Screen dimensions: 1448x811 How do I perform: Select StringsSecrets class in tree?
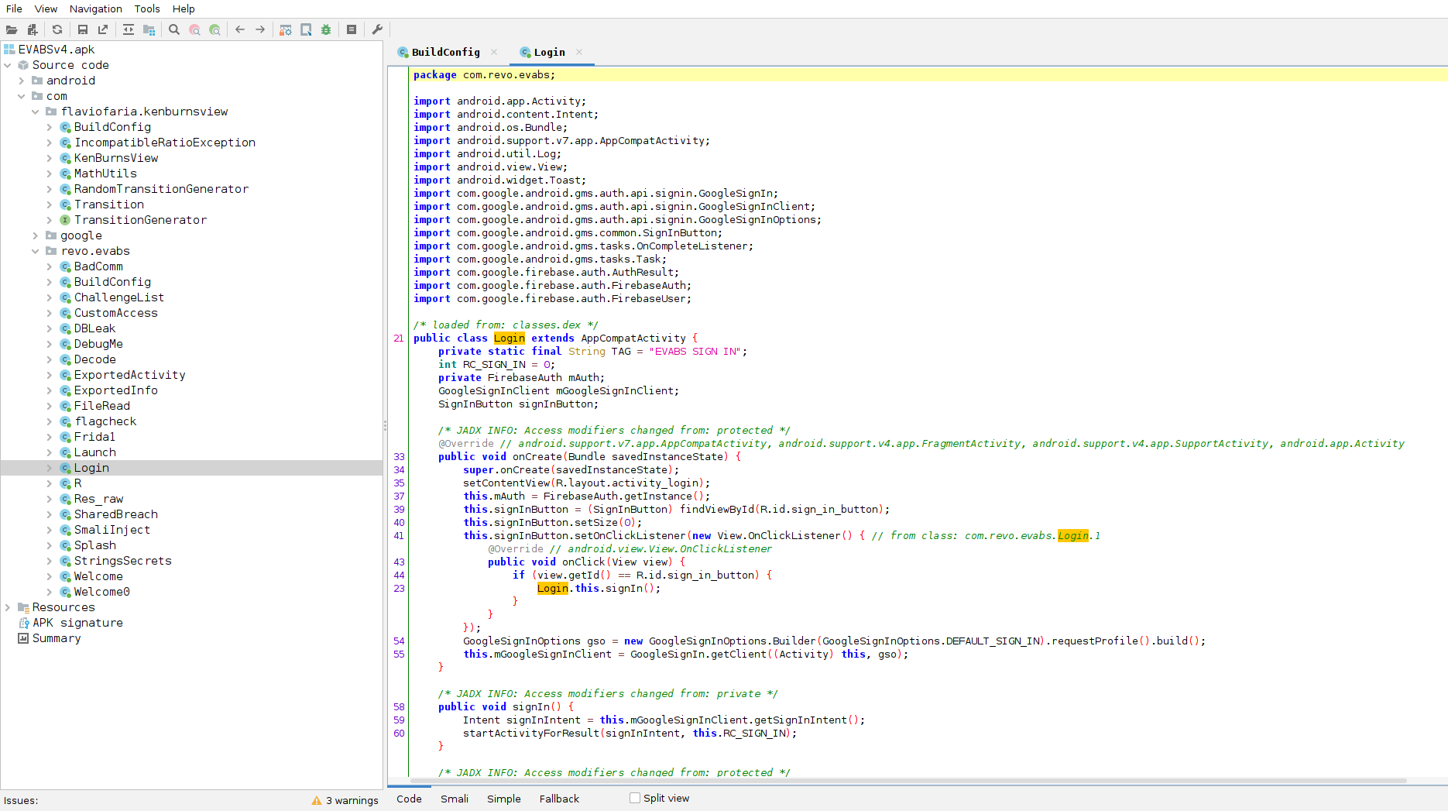[122, 561]
